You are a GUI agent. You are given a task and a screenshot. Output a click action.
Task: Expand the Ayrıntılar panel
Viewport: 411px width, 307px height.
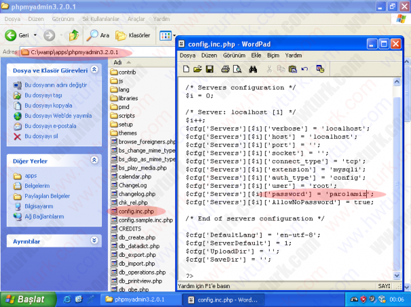tap(94, 240)
